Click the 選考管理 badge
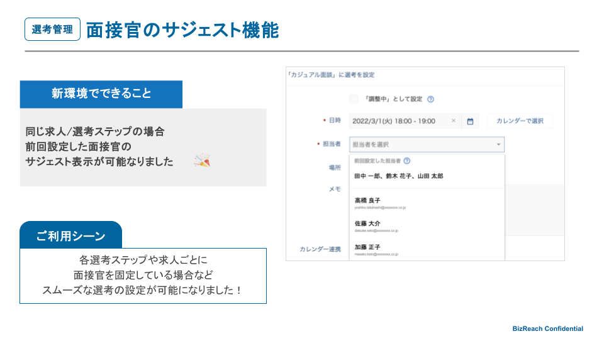Screen dimensions: 604x339 (52, 30)
